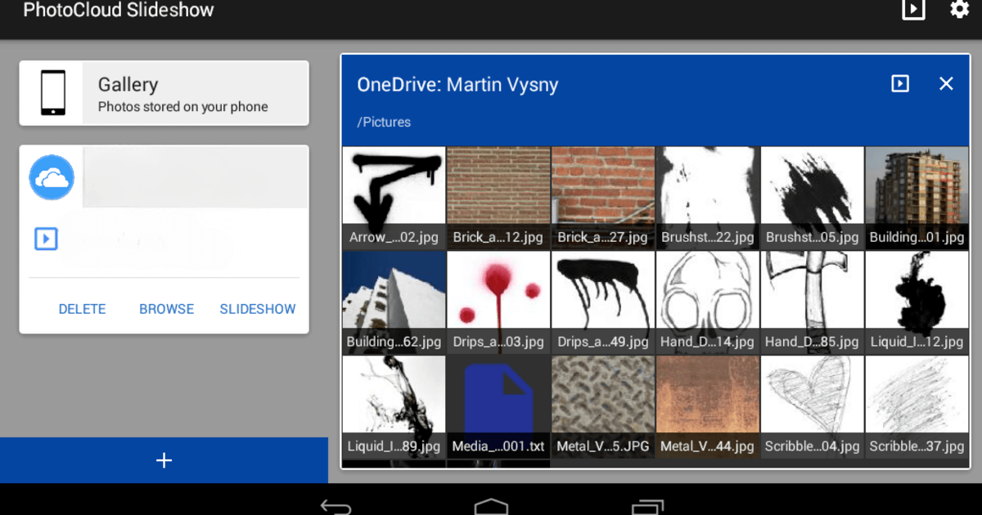The image size is (982, 515).
Task: Click small play icon on OneDrive card
Action: [x=46, y=239]
